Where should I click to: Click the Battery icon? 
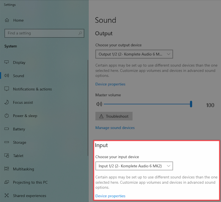[7, 129]
